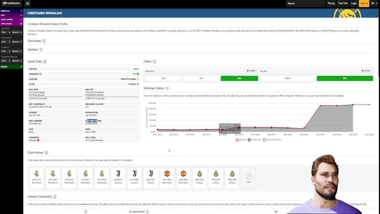380x214 pixels.
Task: Click the Search input field
Action: tap(305, 3)
